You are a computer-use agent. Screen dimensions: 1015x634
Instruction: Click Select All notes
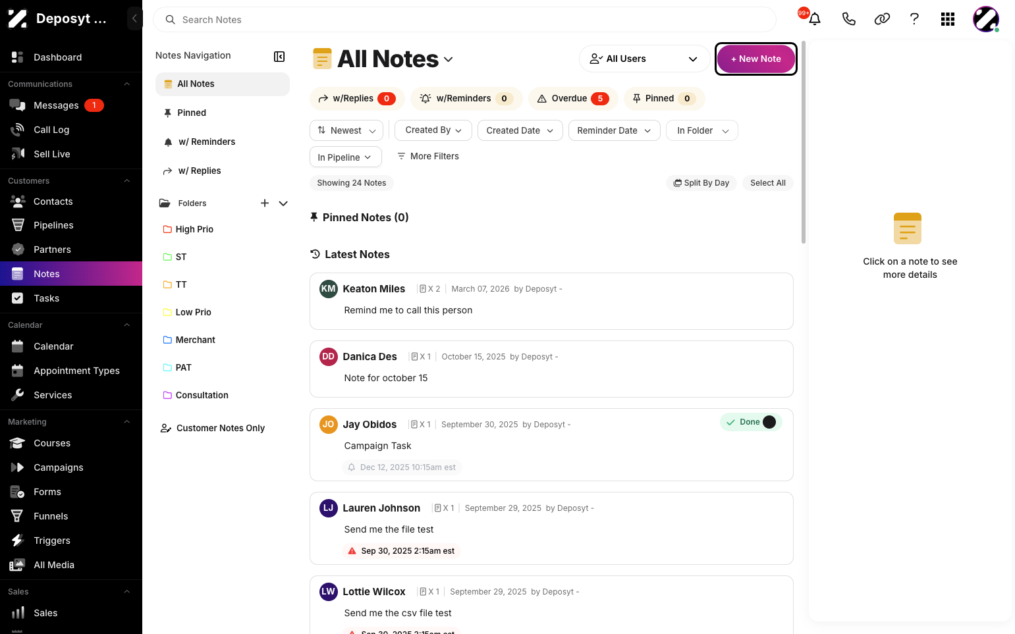(768, 183)
